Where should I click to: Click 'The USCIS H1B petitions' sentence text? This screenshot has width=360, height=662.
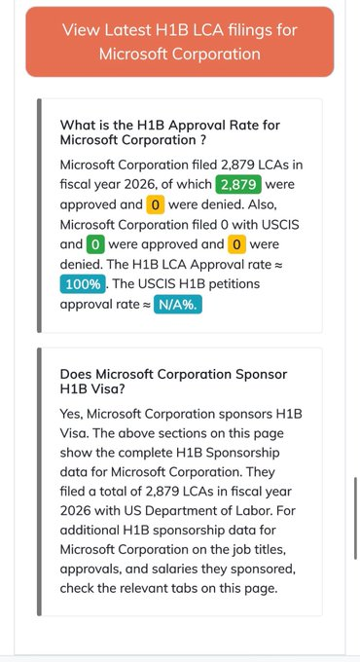coord(186,283)
